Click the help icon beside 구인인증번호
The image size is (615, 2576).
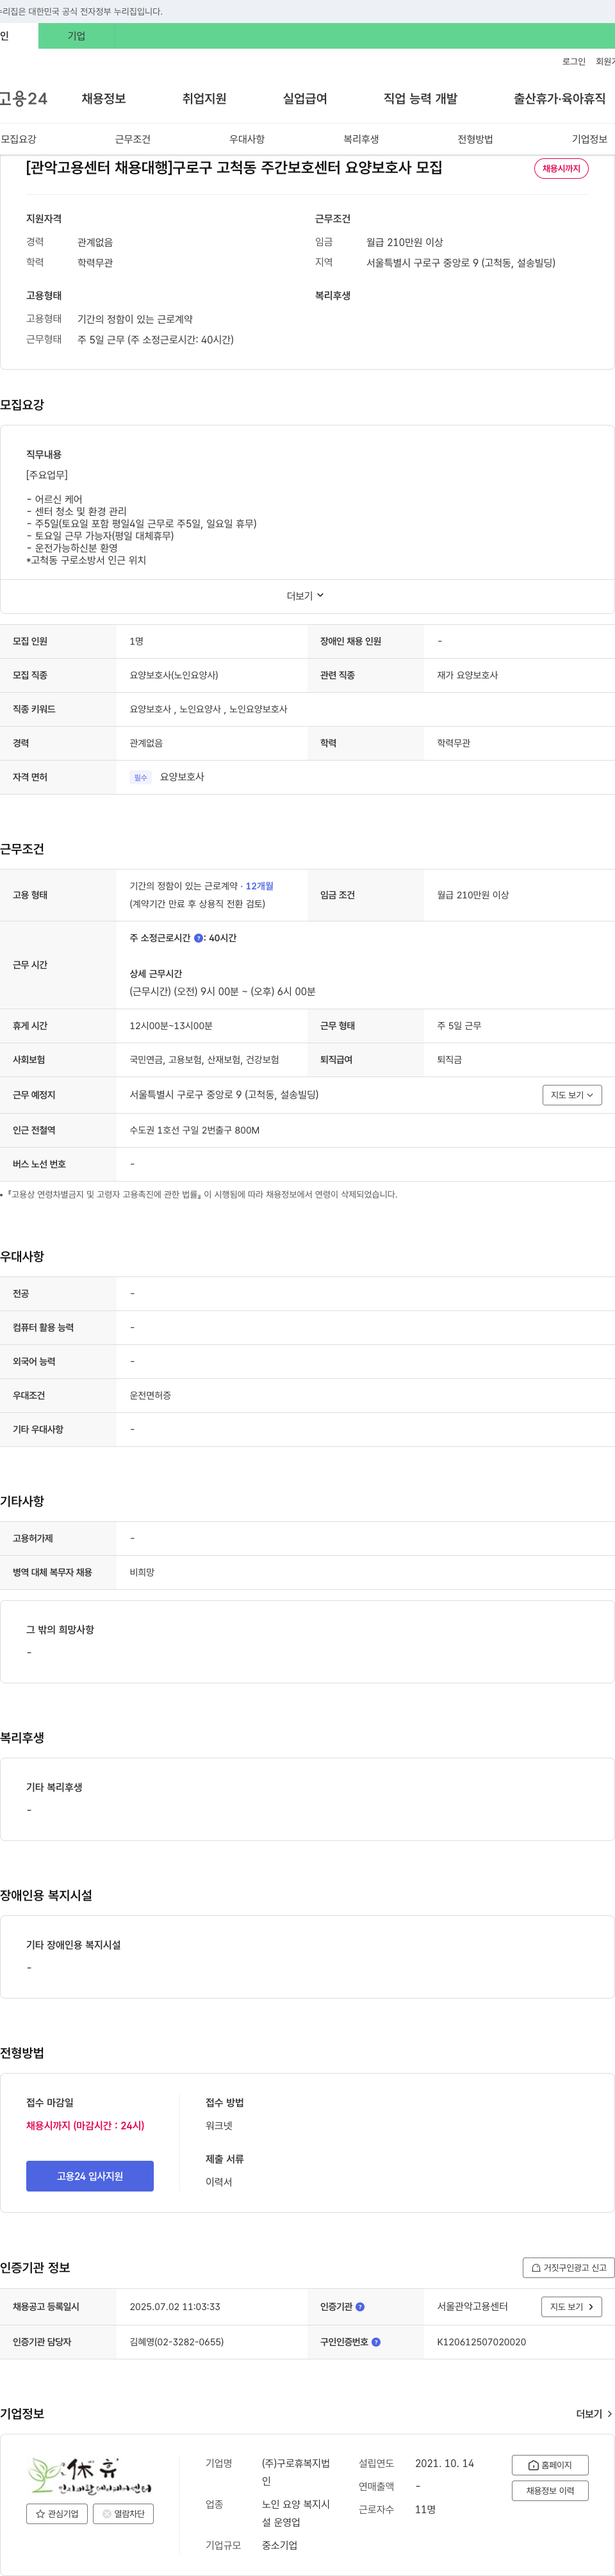coord(376,2341)
